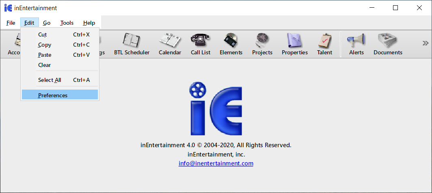Close the open Edit menu
The image size is (432, 193).
(x=29, y=23)
